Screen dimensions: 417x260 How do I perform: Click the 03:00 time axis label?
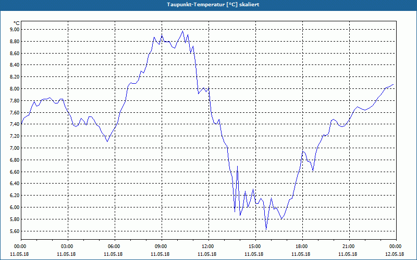(68, 246)
